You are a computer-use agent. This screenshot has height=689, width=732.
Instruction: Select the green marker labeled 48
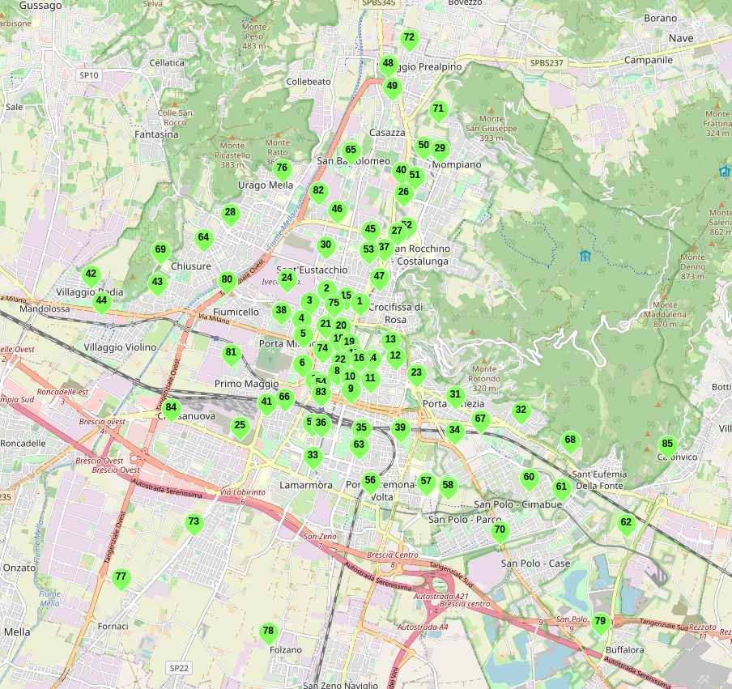click(x=388, y=66)
